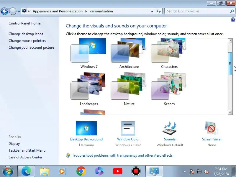Screen dimensions: 236x177
Task: Go to Control Panel Home
Action: click(24, 23)
